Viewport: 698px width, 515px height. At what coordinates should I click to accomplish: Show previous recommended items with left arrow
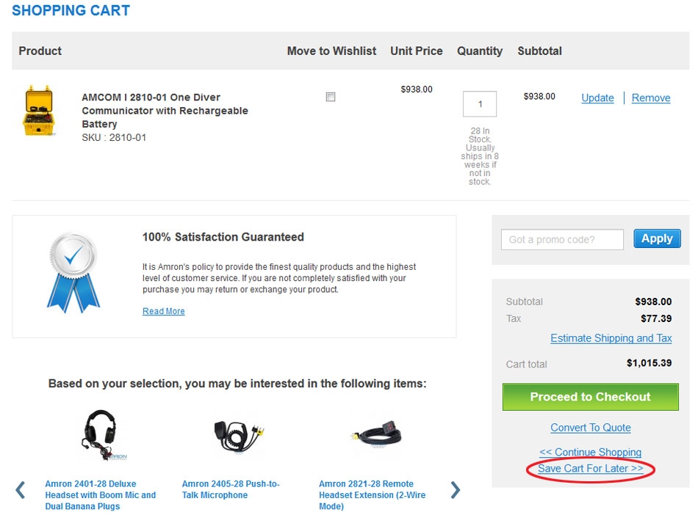pos(21,489)
